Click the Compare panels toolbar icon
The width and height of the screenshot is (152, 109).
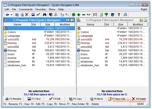(95, 15)
